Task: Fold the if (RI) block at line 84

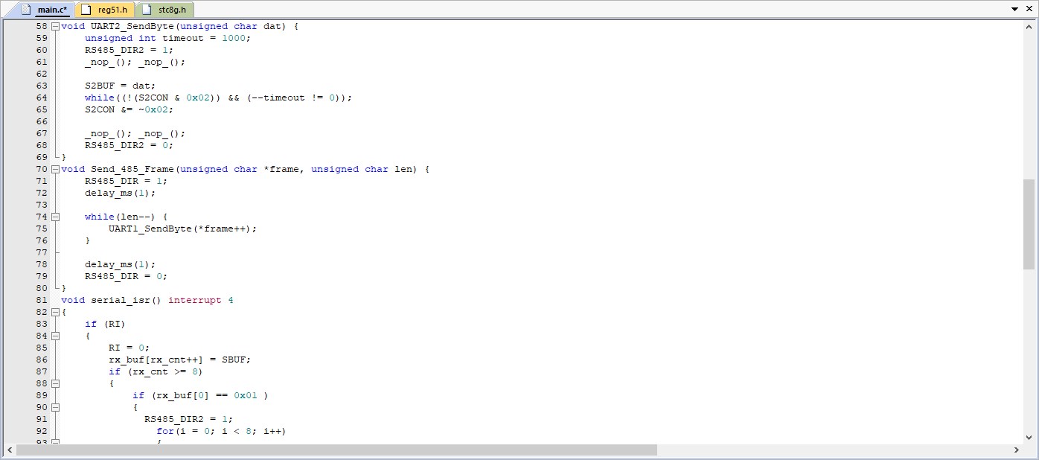Action: (x=55, y=336)
